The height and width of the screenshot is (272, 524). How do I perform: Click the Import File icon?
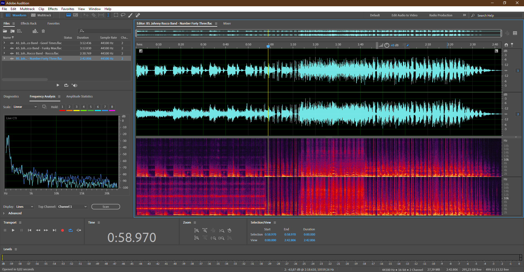(x=12, y=31)
